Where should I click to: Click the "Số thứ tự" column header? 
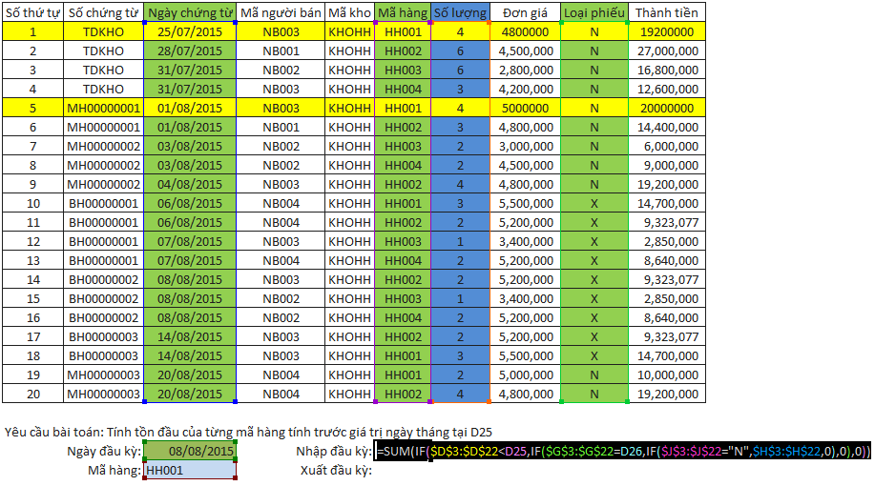[x=32, y=12]
